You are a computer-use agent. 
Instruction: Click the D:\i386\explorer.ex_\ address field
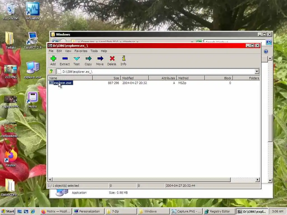(156, 71)
